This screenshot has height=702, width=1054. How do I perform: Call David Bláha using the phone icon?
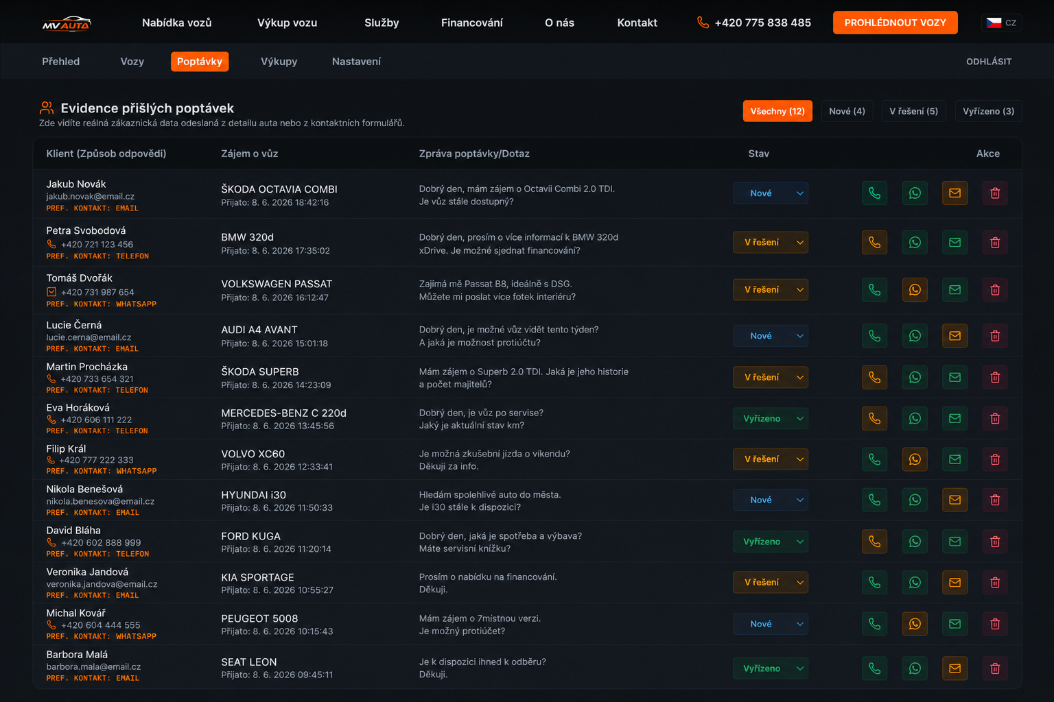[x=874, y=542]
